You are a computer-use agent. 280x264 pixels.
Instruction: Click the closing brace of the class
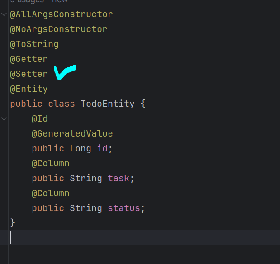[13, 222]
